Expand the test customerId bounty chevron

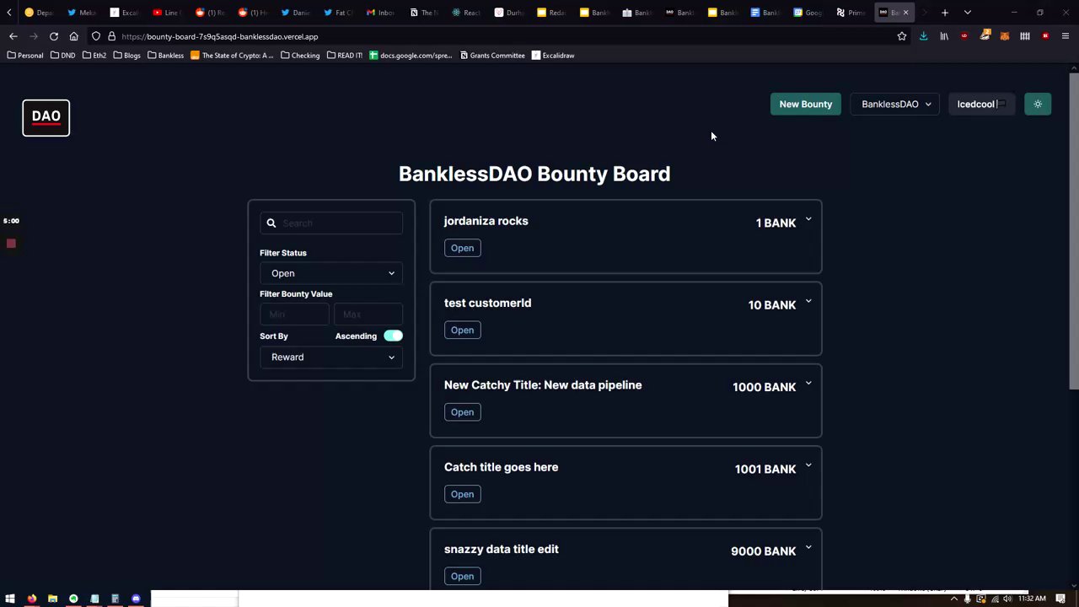[808, 302]
